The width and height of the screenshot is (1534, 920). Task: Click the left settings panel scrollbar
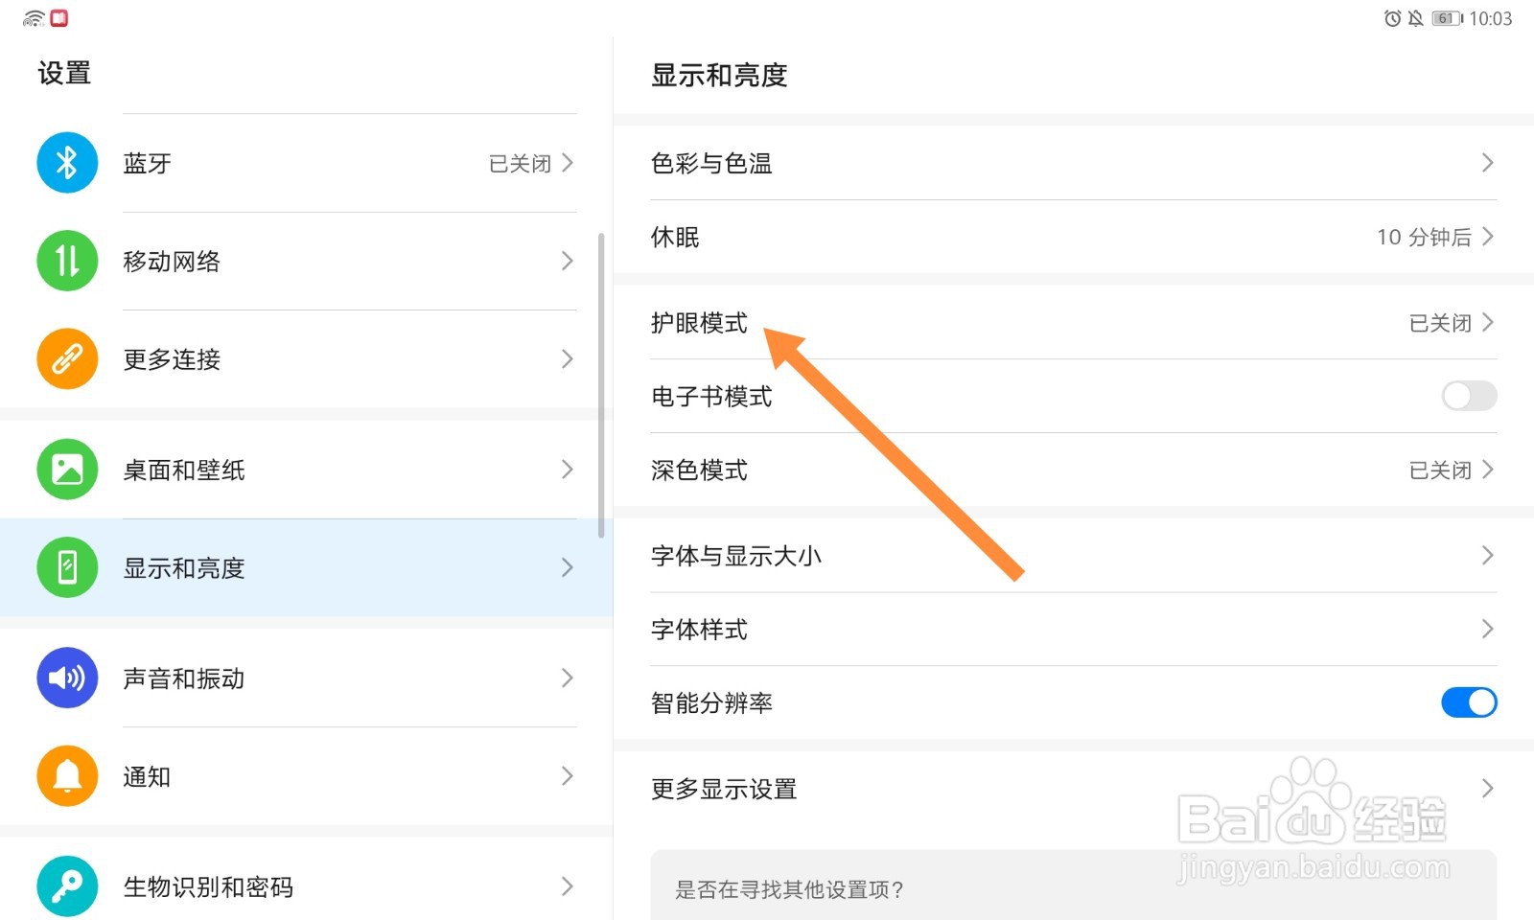pos(601,383)
